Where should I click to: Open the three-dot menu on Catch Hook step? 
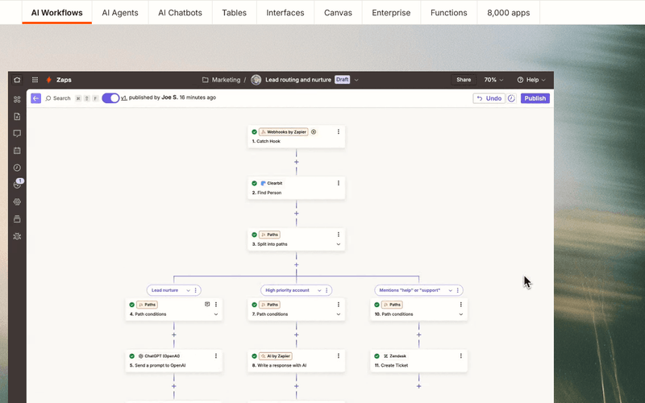[339, 131]
